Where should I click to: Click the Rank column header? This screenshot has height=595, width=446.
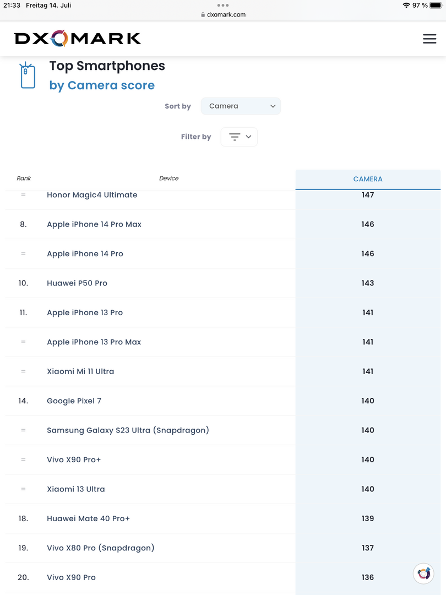pos(24,178)
